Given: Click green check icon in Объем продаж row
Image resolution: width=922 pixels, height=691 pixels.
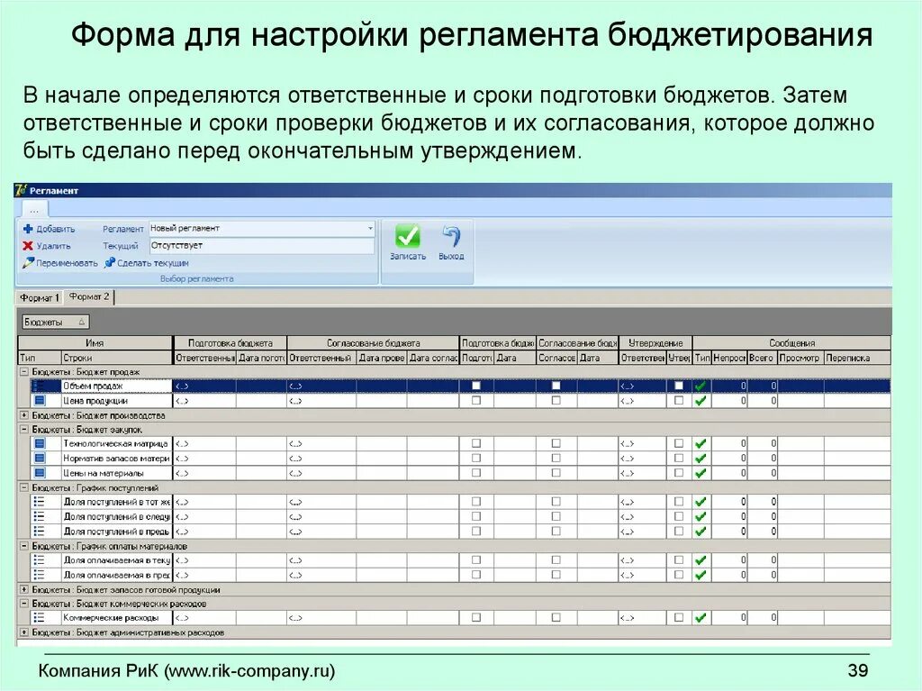Looking at the screenshot, I should [x=701, y=386].
